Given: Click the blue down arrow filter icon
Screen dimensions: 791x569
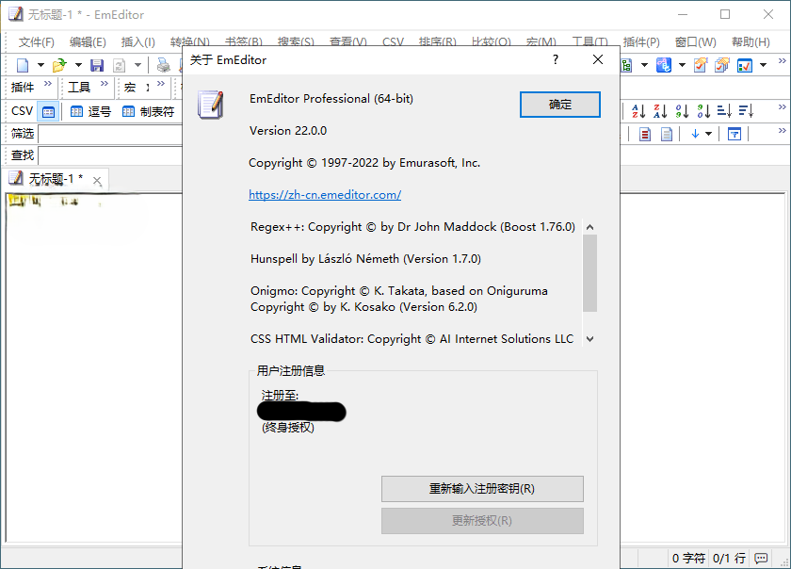Looking at the screenshot, I should 695,134.
